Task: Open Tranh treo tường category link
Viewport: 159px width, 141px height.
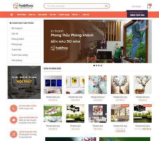Action: pyautogui.click(x=20, y=55)
